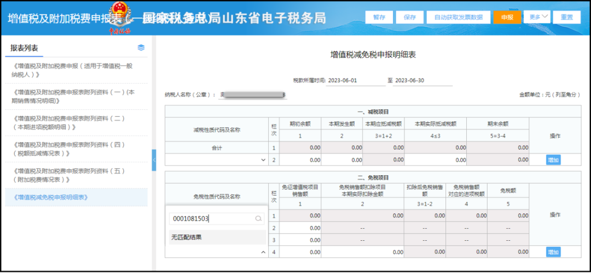Collapse the left report list panel handle
This screenshot has height=273, width=591.
154,160
